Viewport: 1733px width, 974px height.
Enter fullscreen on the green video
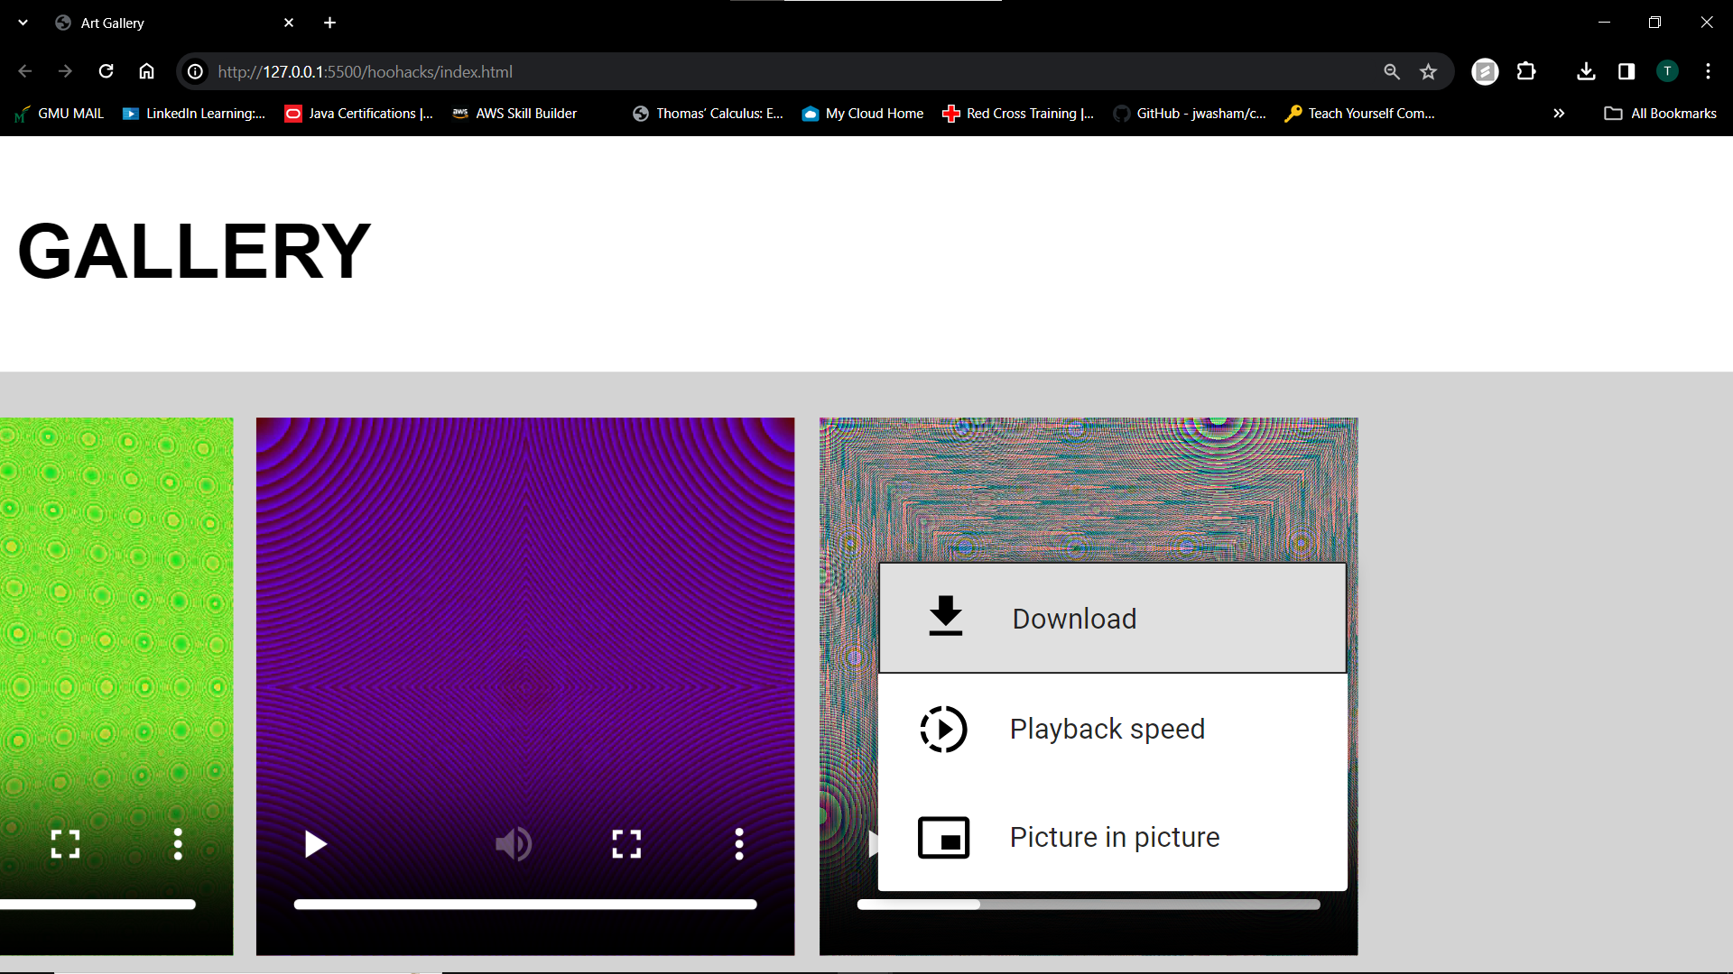tap(65, 844)
